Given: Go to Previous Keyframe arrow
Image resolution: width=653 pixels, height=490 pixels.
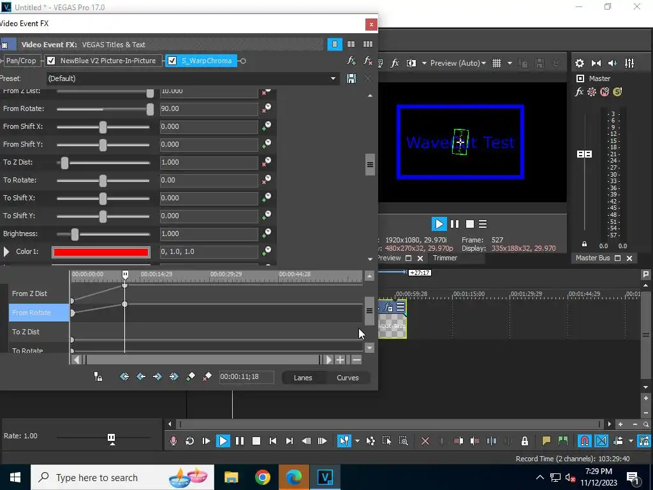Looking at the screenshot, I should (141, 376).
